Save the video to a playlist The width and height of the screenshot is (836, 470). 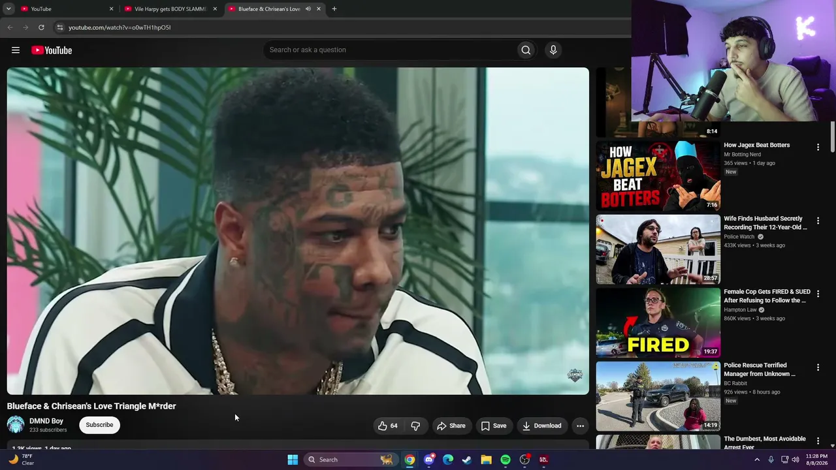coord(494,426)
